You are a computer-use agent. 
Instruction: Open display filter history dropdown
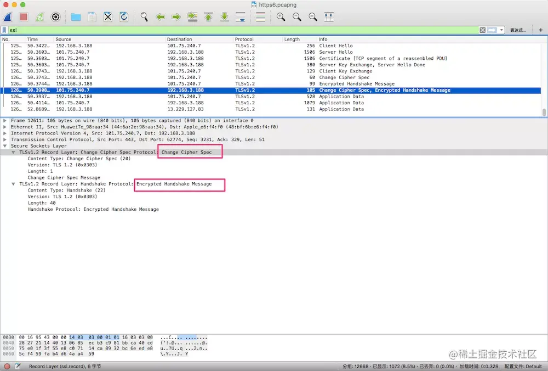tap(501, 30)
